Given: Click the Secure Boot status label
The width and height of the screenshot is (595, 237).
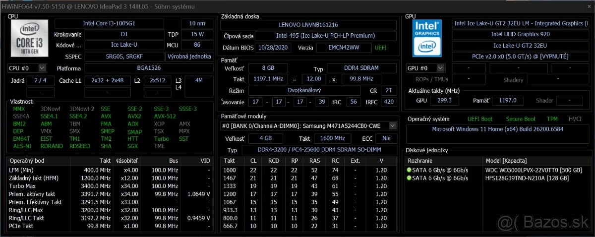Looking at the screenshot, I should tap(521, 119).
